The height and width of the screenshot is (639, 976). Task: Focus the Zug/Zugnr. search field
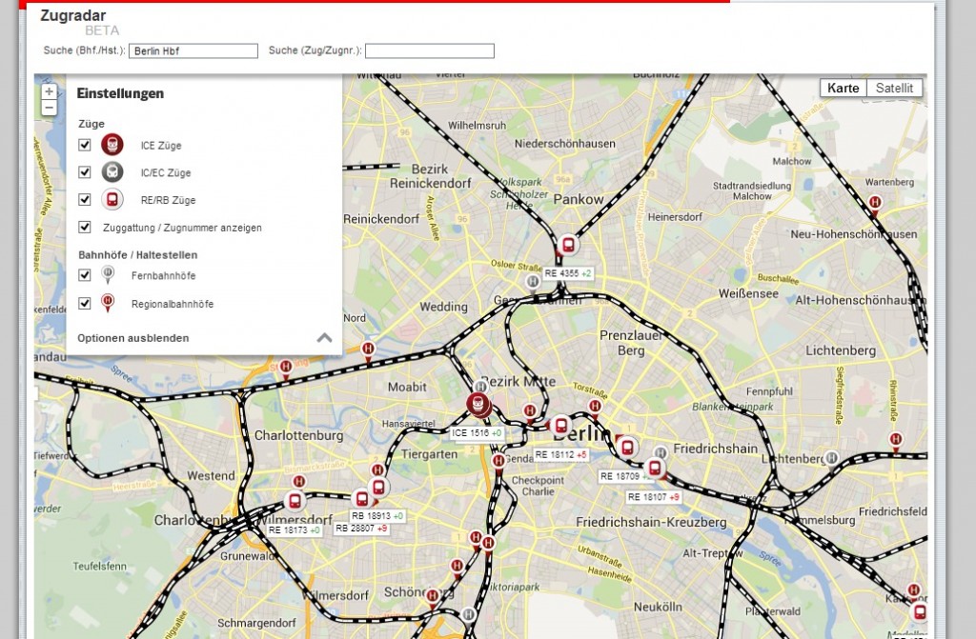430,51
